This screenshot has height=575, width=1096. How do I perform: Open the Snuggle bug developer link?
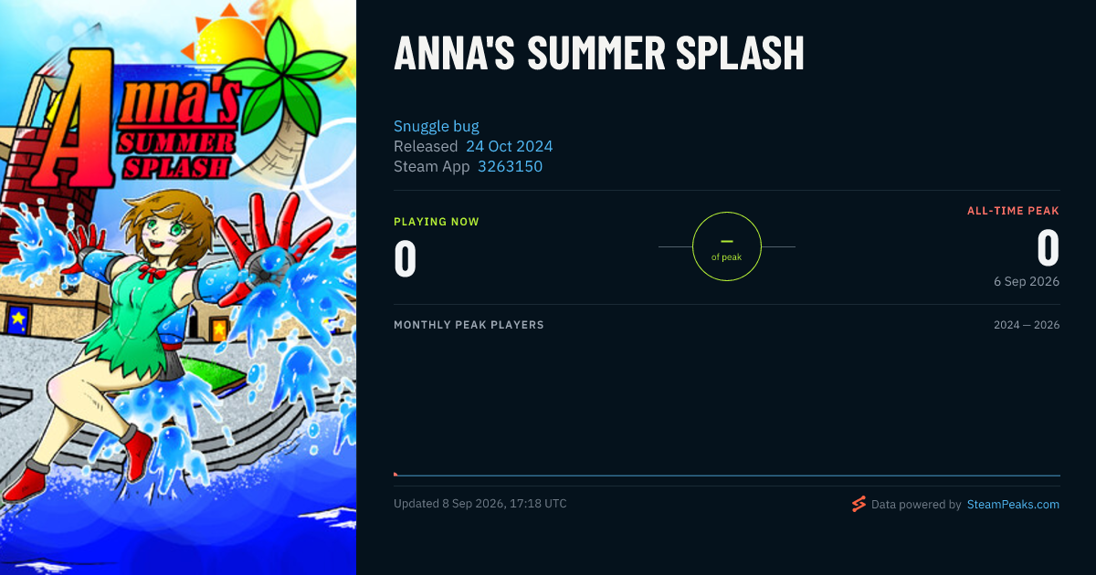click(437, 126)
